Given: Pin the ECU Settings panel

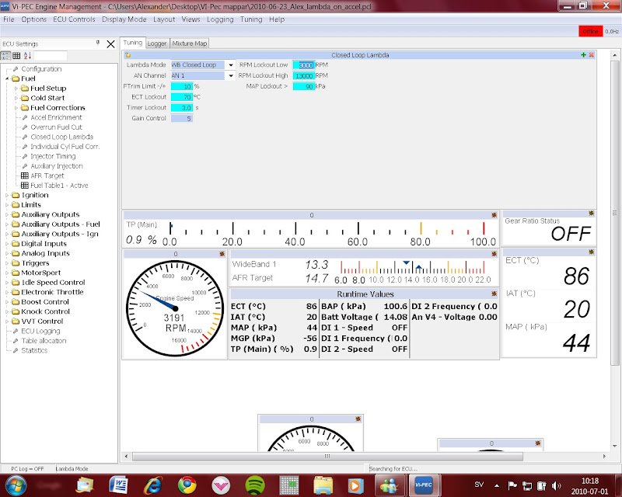Looking at the screenshot, I should 98,43.
